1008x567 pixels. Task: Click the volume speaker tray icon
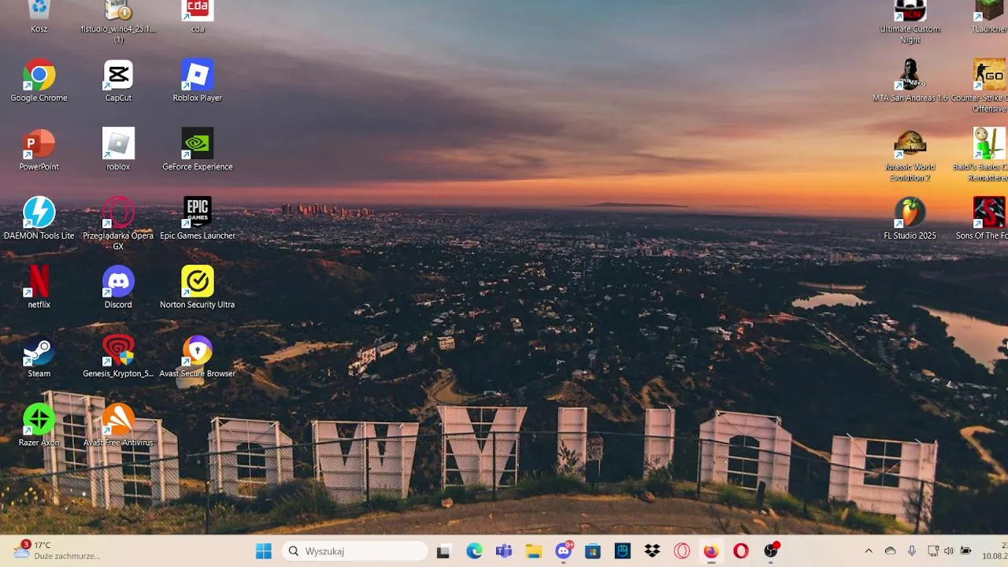[949, 551]
